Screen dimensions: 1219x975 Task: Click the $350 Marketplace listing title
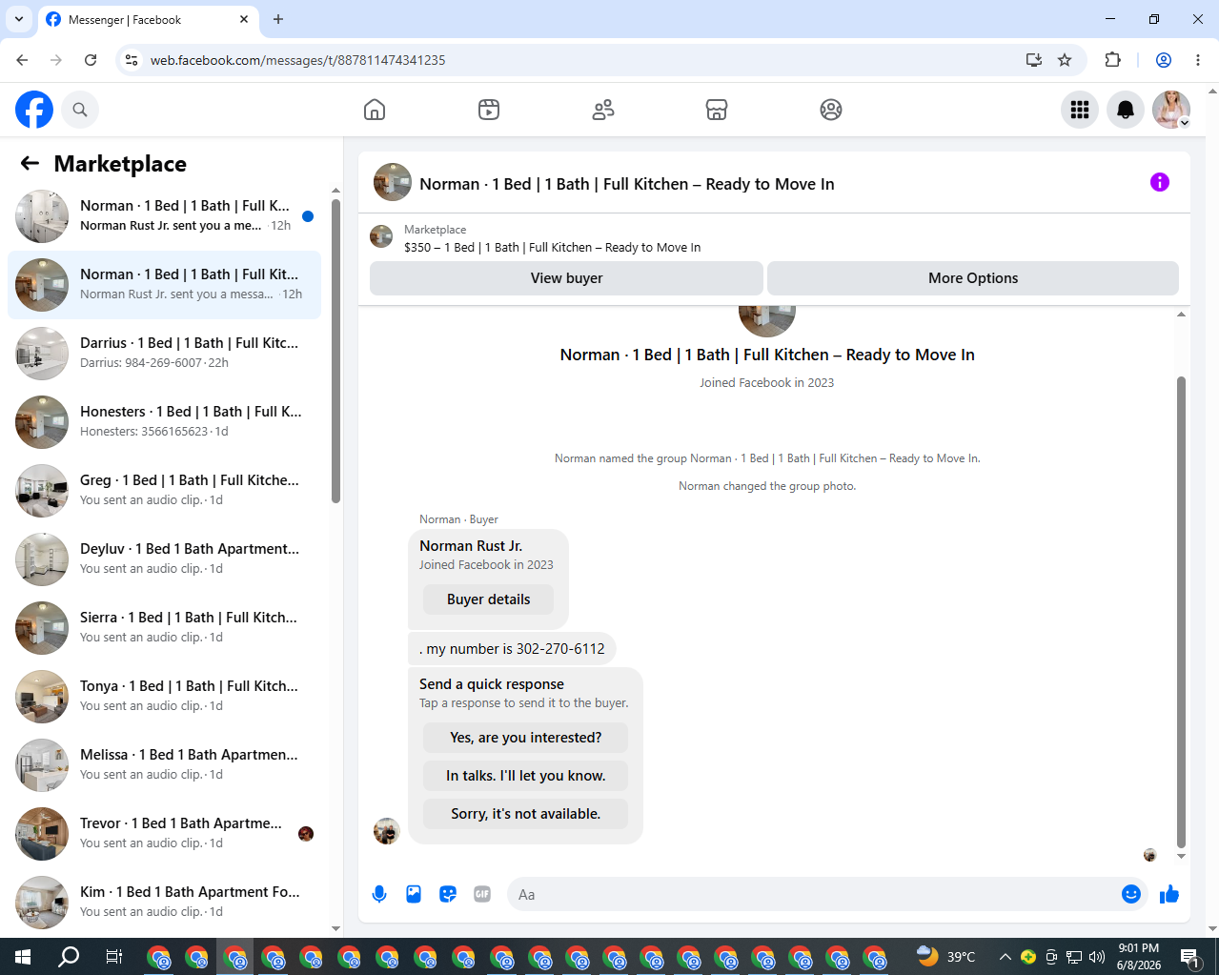tap(552, 247)
